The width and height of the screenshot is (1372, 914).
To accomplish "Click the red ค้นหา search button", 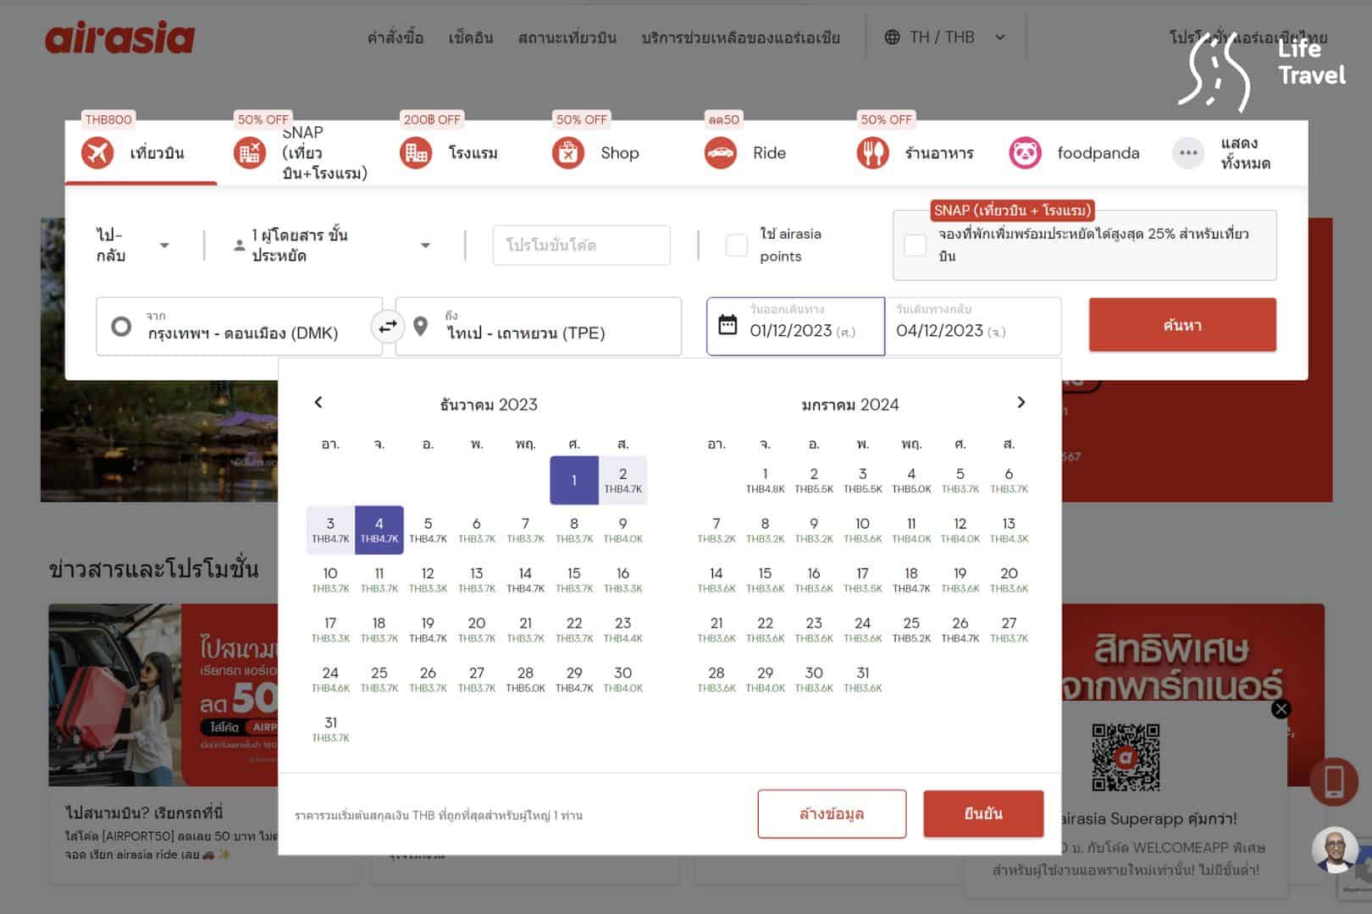I will tap(1182, 325).
